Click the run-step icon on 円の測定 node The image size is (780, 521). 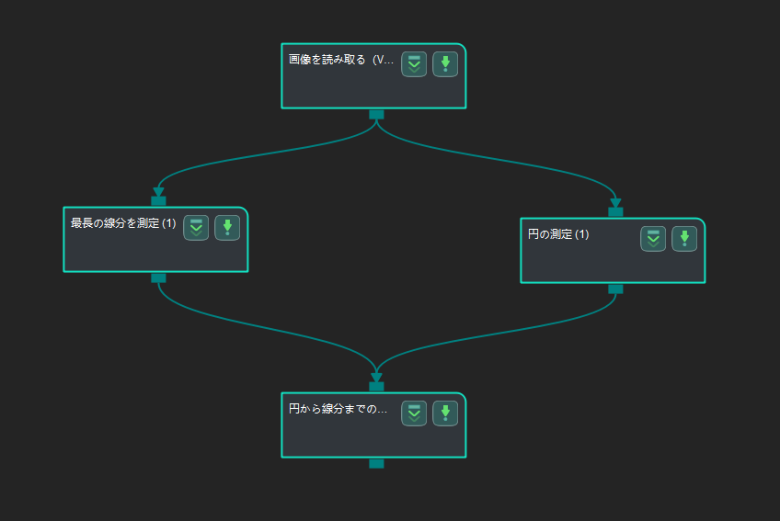click(x=684, y=239)
